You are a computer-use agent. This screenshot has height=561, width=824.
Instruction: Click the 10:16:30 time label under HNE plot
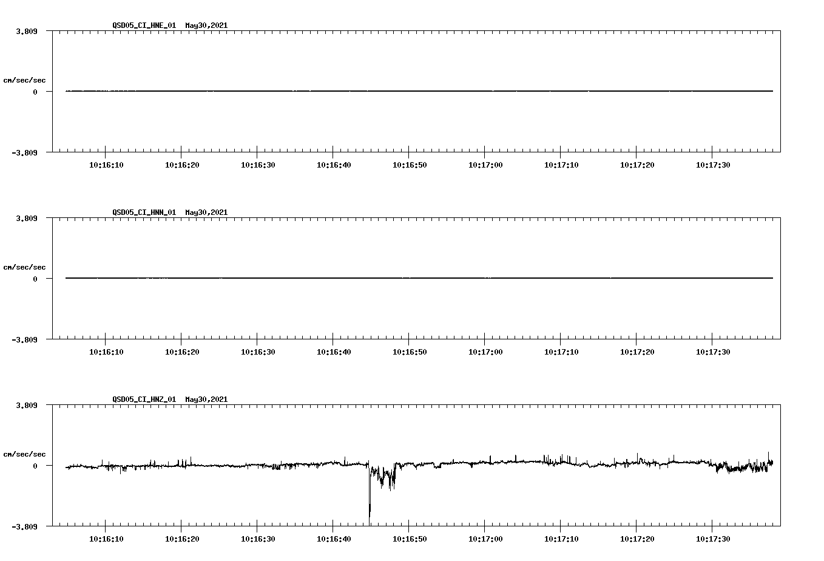coord(258,165)
